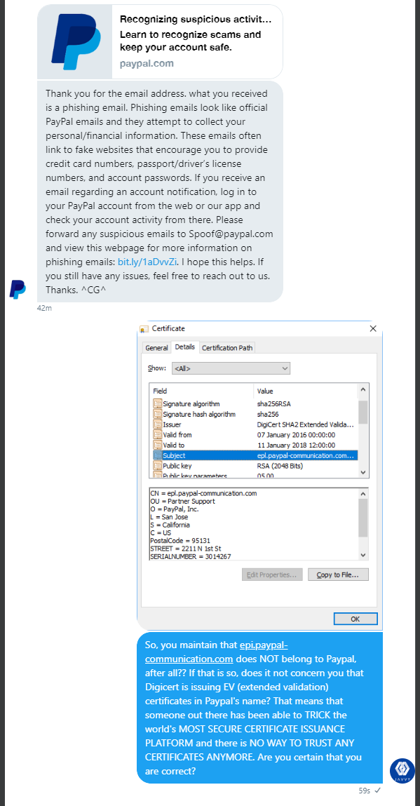420x806 pixels.
Task: Click the '11 January 2018 12:00:00' value
Action: [296, 445]
